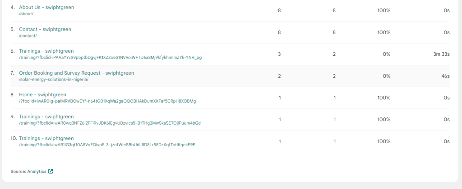Click the training URL starting fbclid=IwAR0wq3

tap(110, 123)
